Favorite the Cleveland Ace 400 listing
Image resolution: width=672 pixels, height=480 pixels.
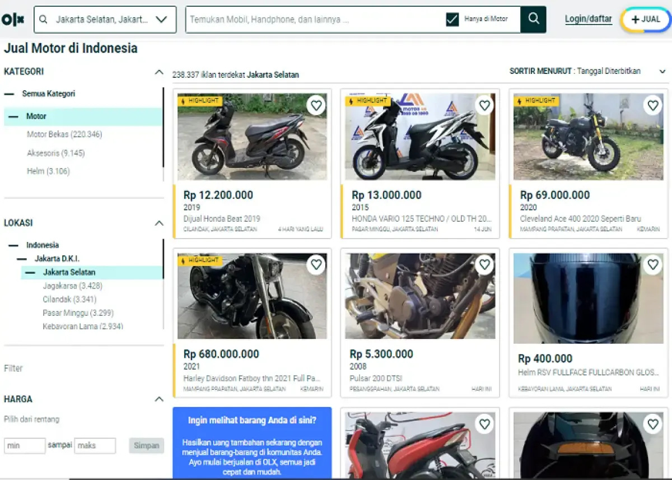653,105
